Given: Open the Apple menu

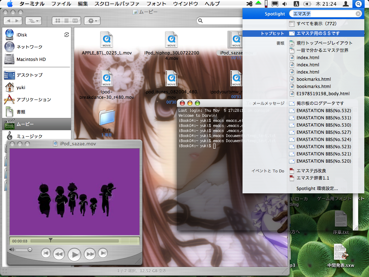Looking at the screenshot, I should pyautogui.click(x=10, y=4).
